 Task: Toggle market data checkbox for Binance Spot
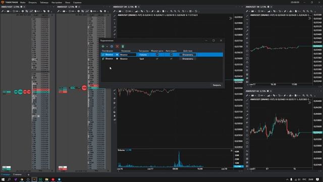157,59
